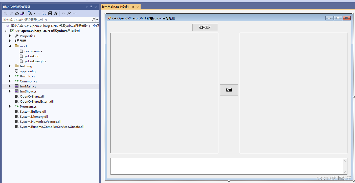Switch to frmMain.cs [设计] tab

(115, 7)
